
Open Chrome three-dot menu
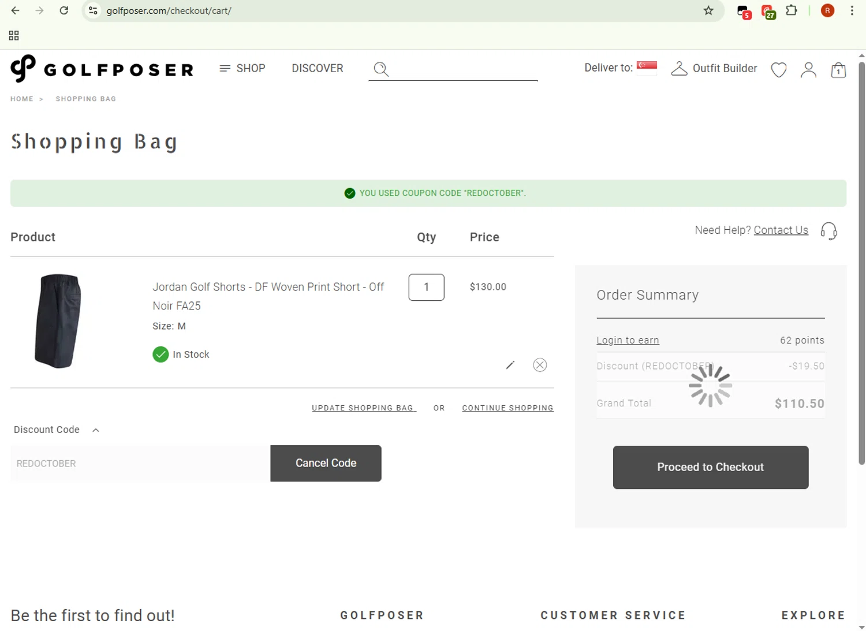click(x=852, y=10)
